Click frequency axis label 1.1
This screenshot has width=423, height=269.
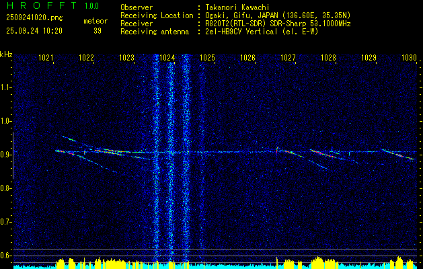point(5,87)
